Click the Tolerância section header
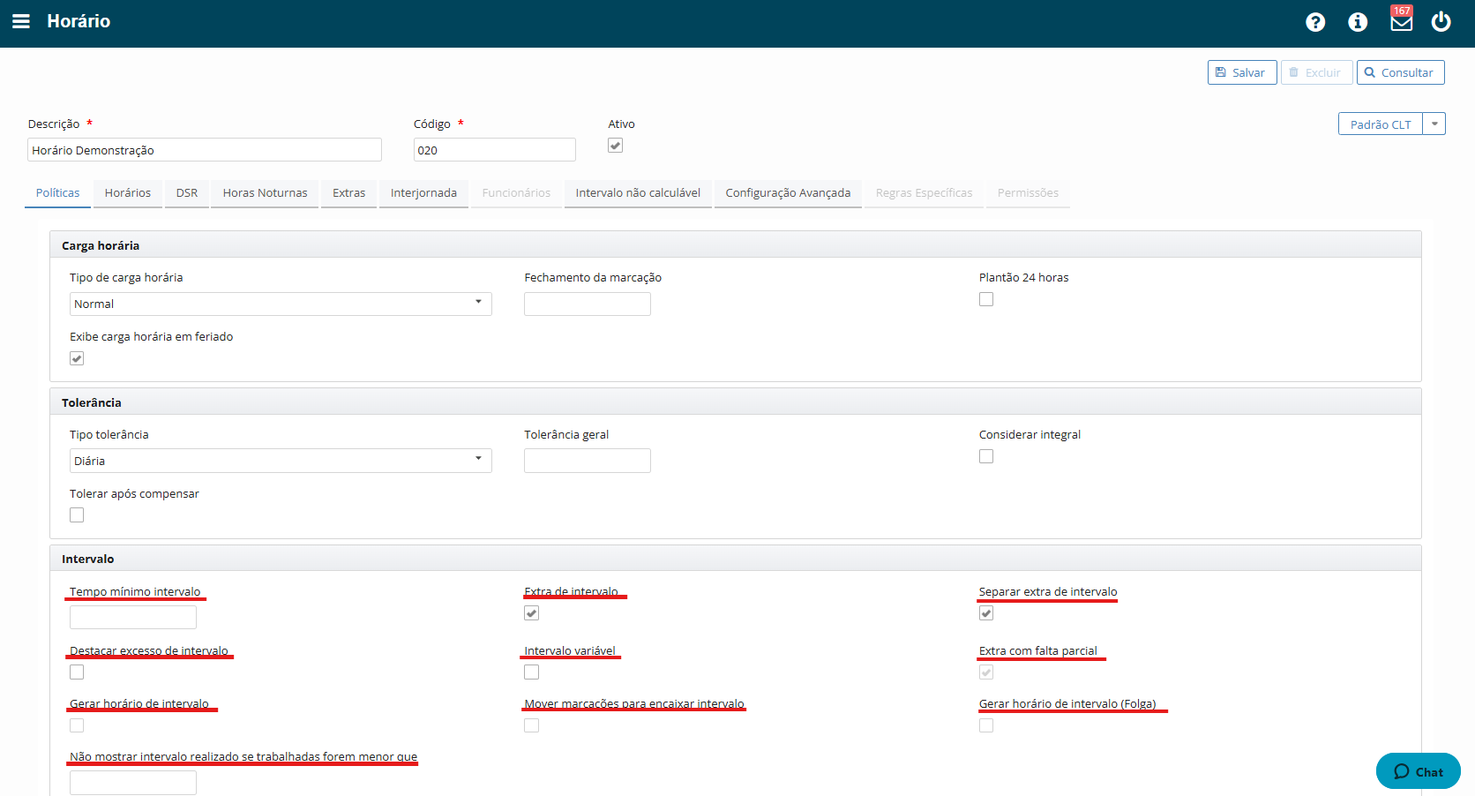Screen dimensions: 1475x796 [x=736, y=402]
